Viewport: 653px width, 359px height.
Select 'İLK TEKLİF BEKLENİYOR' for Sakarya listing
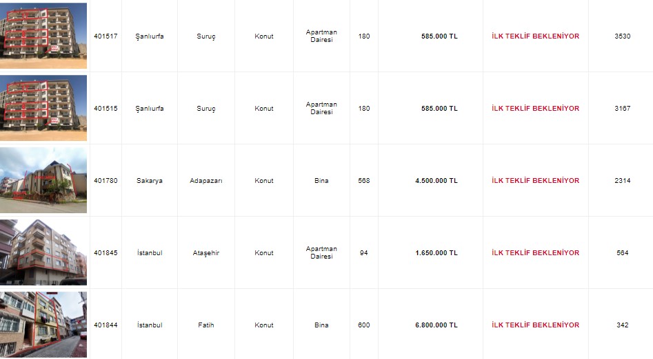click(x=535, y=181)
